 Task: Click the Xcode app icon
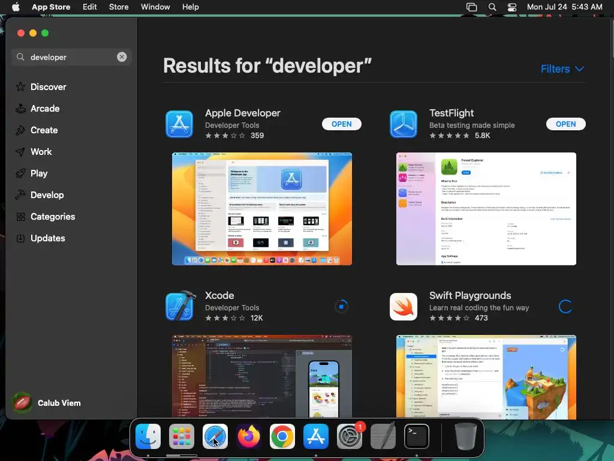(x=180, y=306)
